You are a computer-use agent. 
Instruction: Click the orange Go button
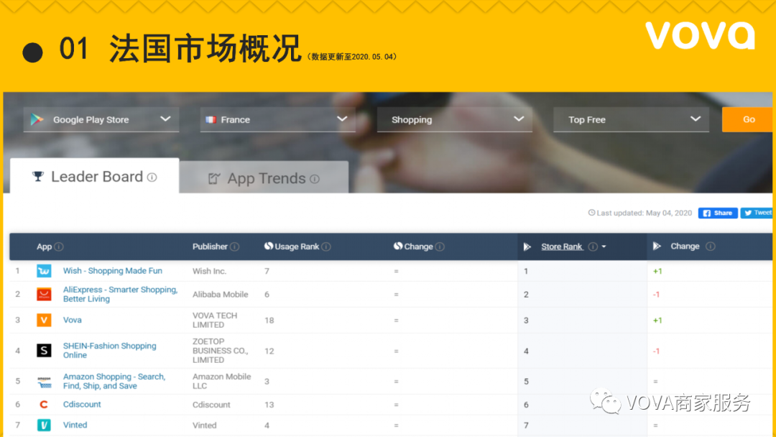(747, 119)
